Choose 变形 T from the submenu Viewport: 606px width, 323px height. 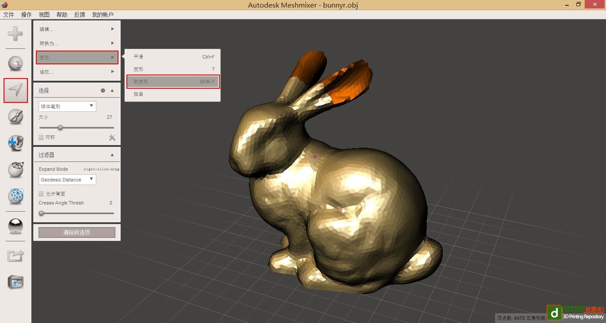point(173,69)
